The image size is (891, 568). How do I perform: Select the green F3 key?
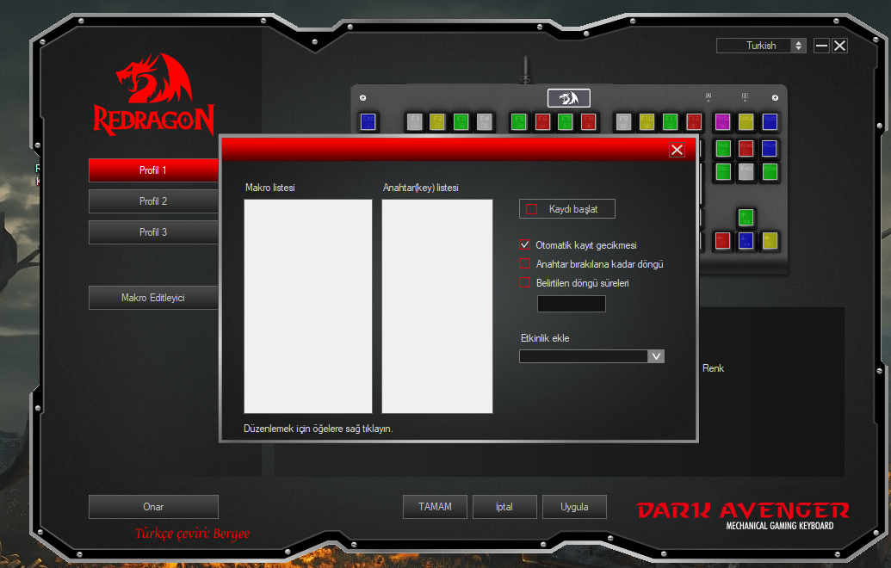461,121
